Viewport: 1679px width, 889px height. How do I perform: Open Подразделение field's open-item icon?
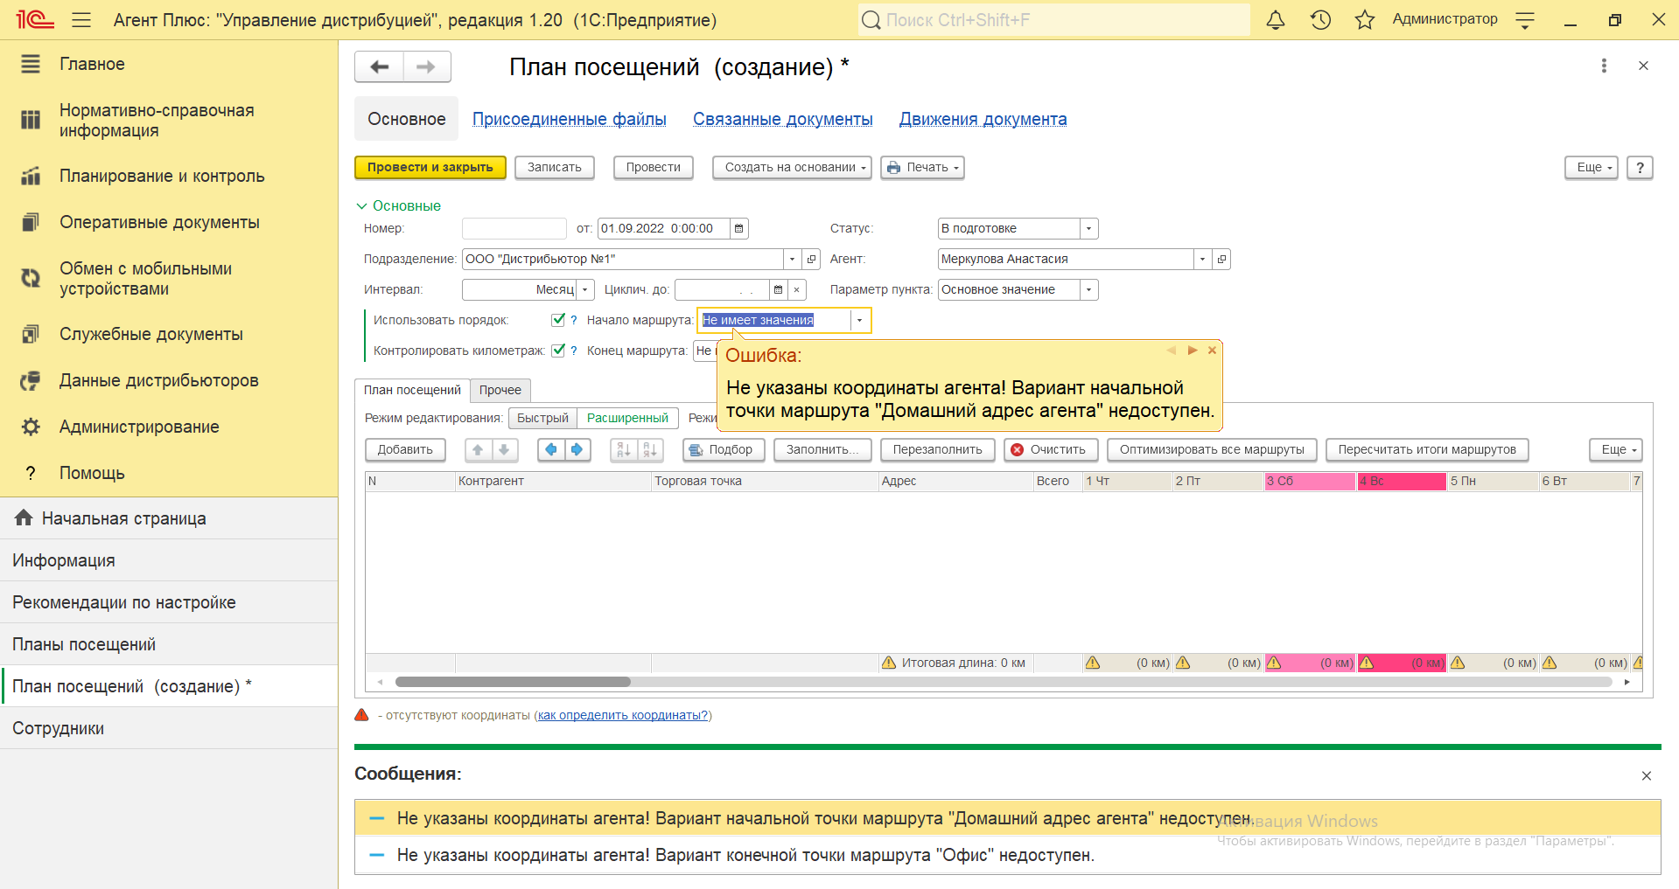(x=811, y=259)
